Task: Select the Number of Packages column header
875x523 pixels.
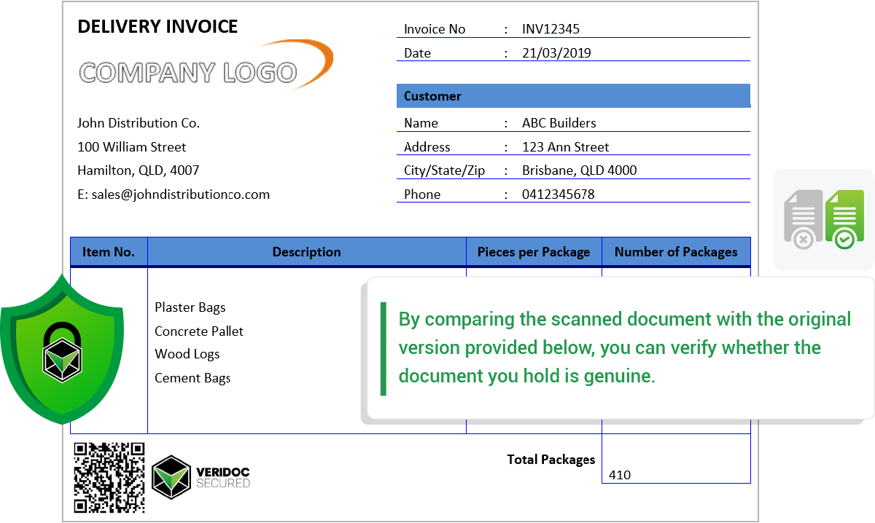Action: tap(676, 252)
